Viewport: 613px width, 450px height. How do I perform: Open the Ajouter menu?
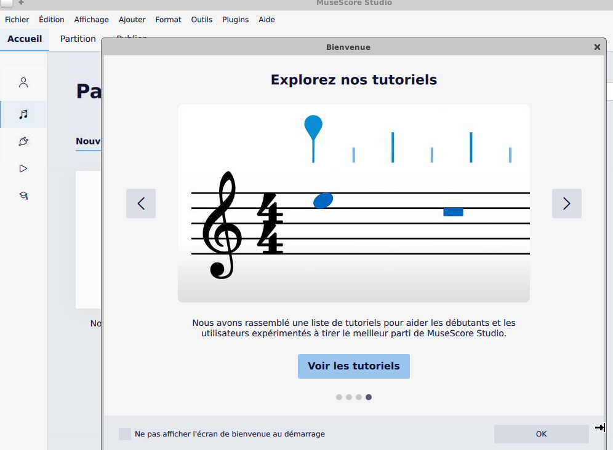coord(132,20)
